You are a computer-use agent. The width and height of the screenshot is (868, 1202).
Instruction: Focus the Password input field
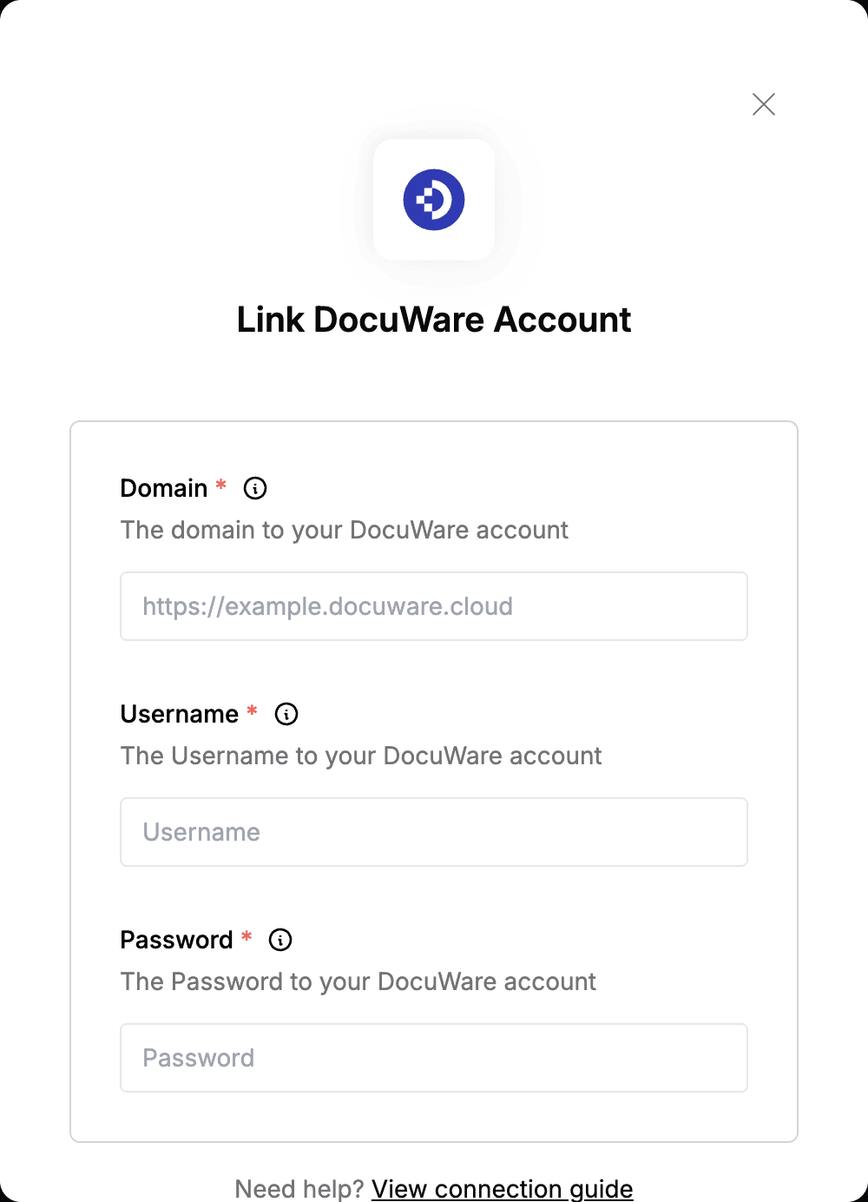tap(434, 1058)
